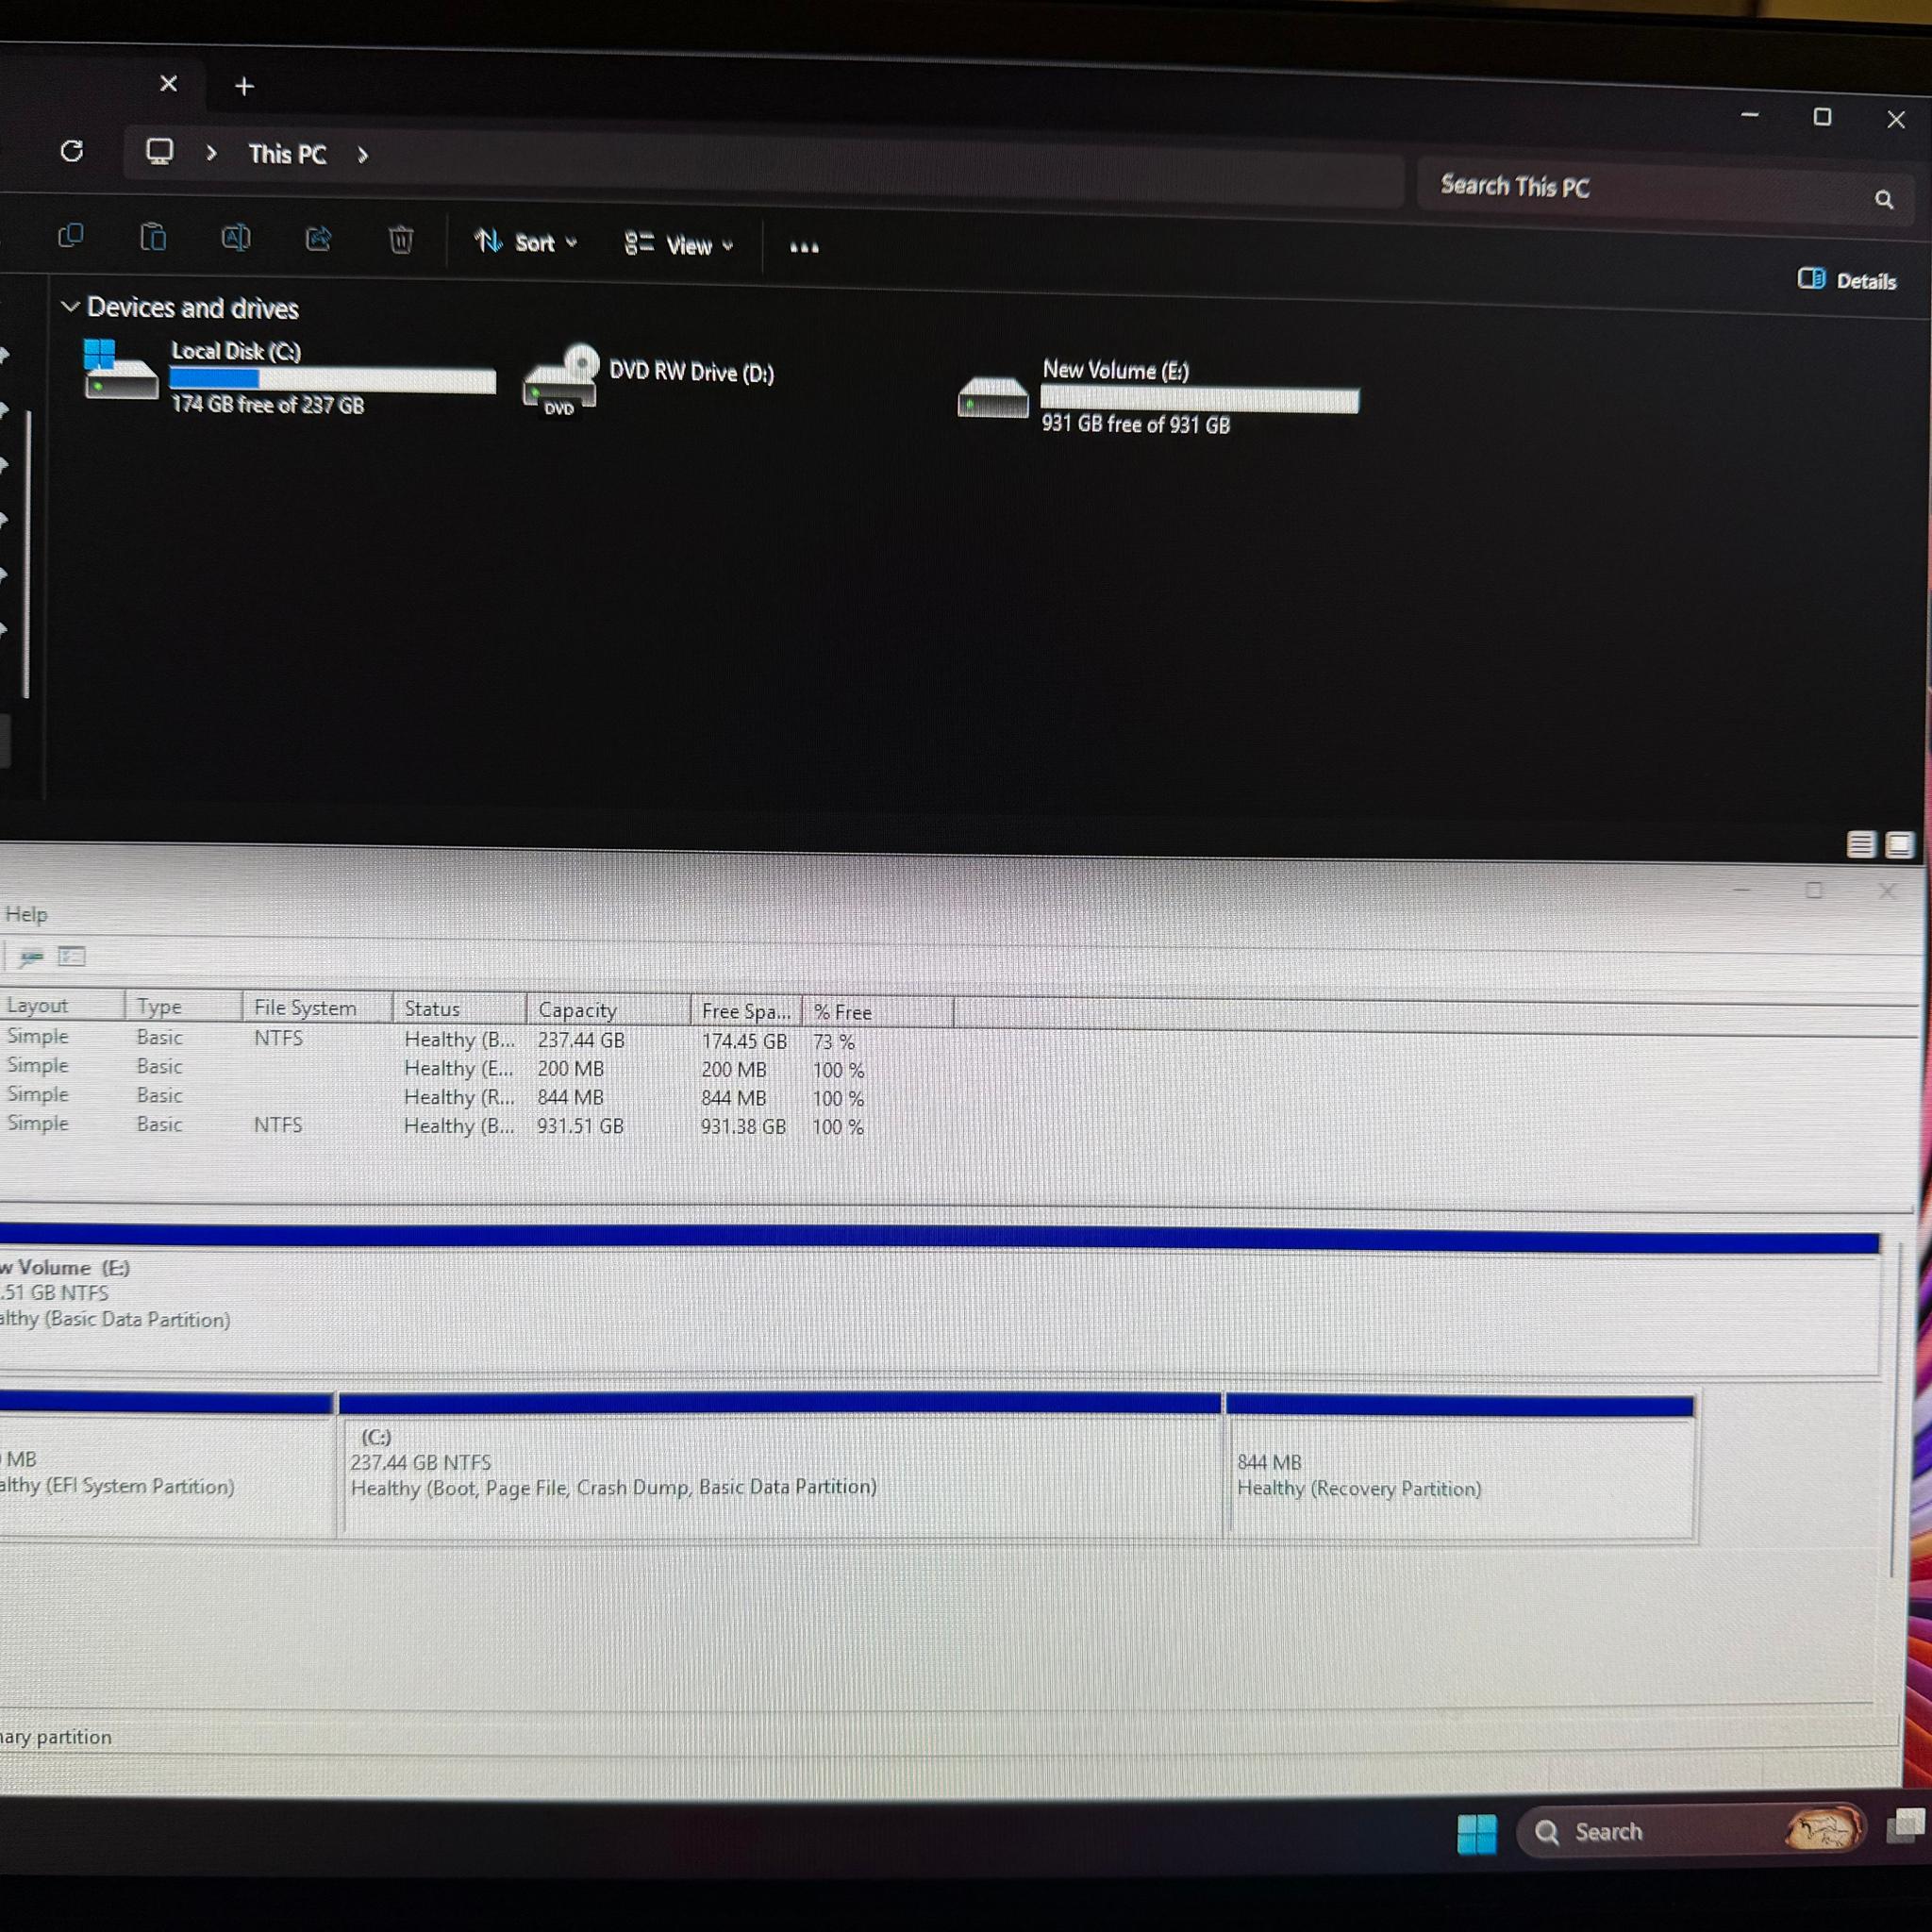Open the View dropdown

[679, 245]
